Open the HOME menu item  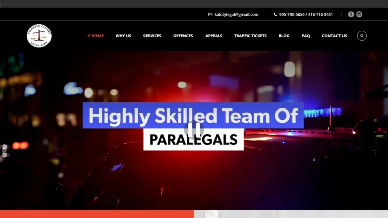coord(95,36)
